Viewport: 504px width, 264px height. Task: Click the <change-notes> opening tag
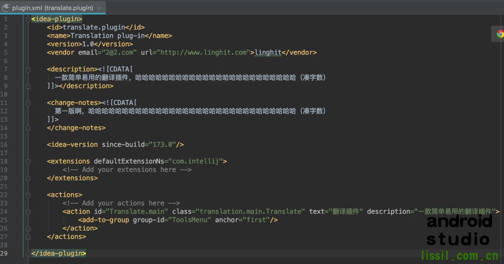[x=74, y=103]
